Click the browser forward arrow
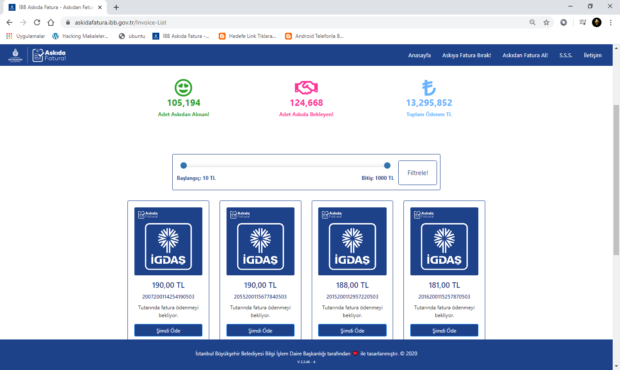Screen dimensions: 620x370 (x=23, y=22)
